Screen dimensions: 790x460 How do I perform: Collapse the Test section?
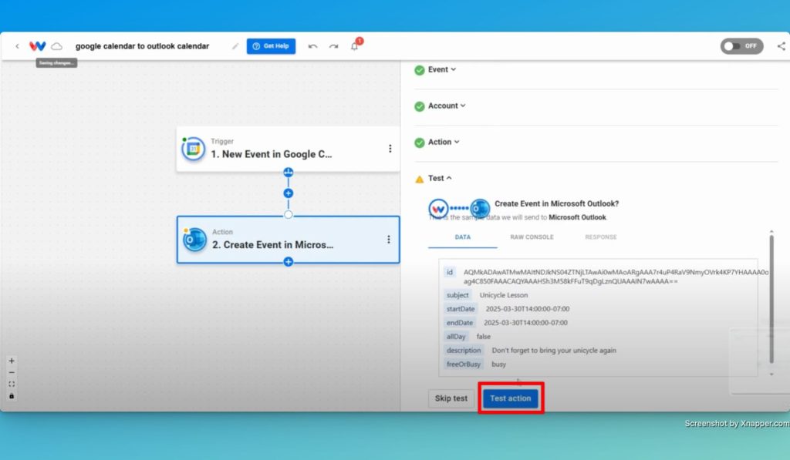click(x=439, y=178)
